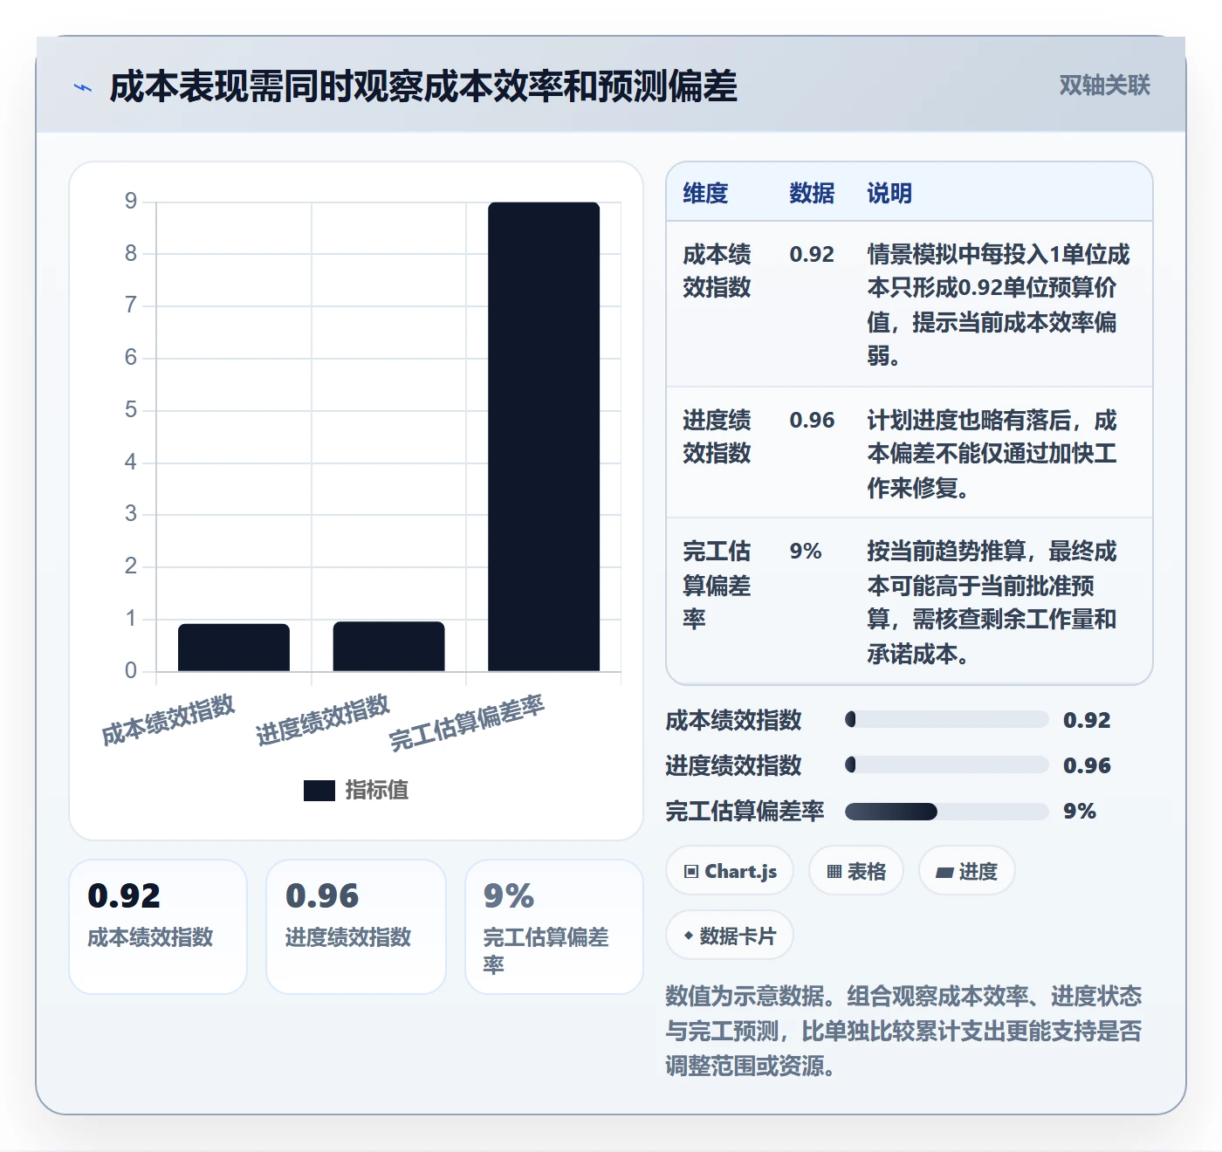
Task: Click the 9% value beside the progress bar
Action: pyautogui.click(x=1080, y=811)
